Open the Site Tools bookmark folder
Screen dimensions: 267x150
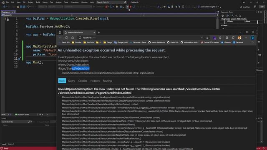click(x=88, y=42)
